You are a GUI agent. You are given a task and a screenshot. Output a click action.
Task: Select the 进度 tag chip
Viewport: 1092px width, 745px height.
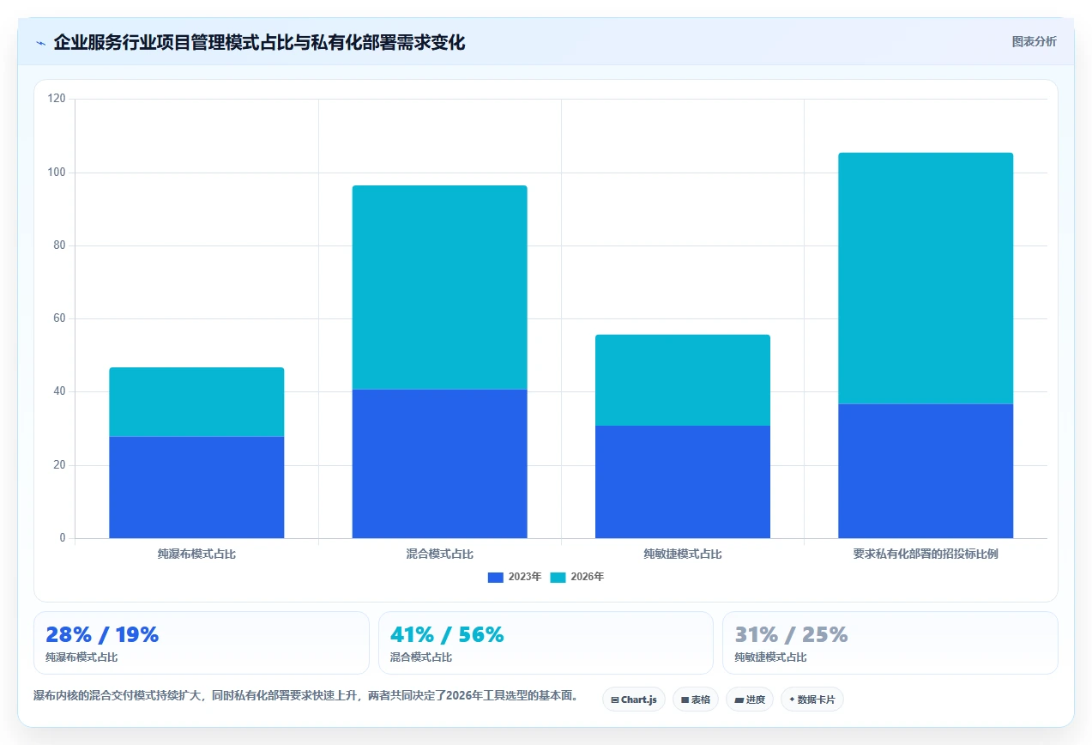[750, 700]
